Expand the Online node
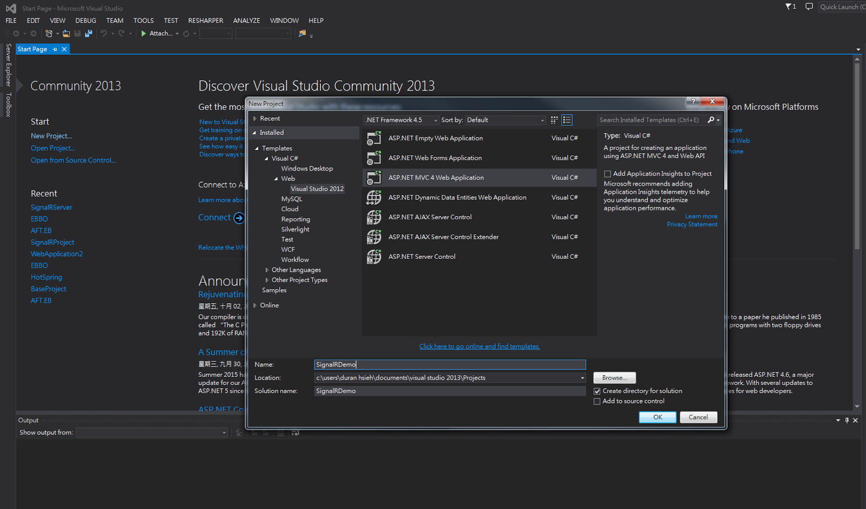The height and width of the screenshot is (509, 866). tap(255, 305)
